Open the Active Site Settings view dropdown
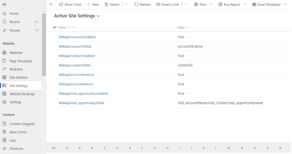The width and height of the screenshot is (292, 154). (x=98, y=16)
